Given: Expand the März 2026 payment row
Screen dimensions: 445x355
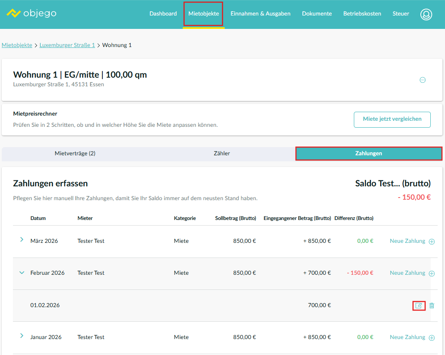Looking at the screenshot, I should [x=22, y=240].
